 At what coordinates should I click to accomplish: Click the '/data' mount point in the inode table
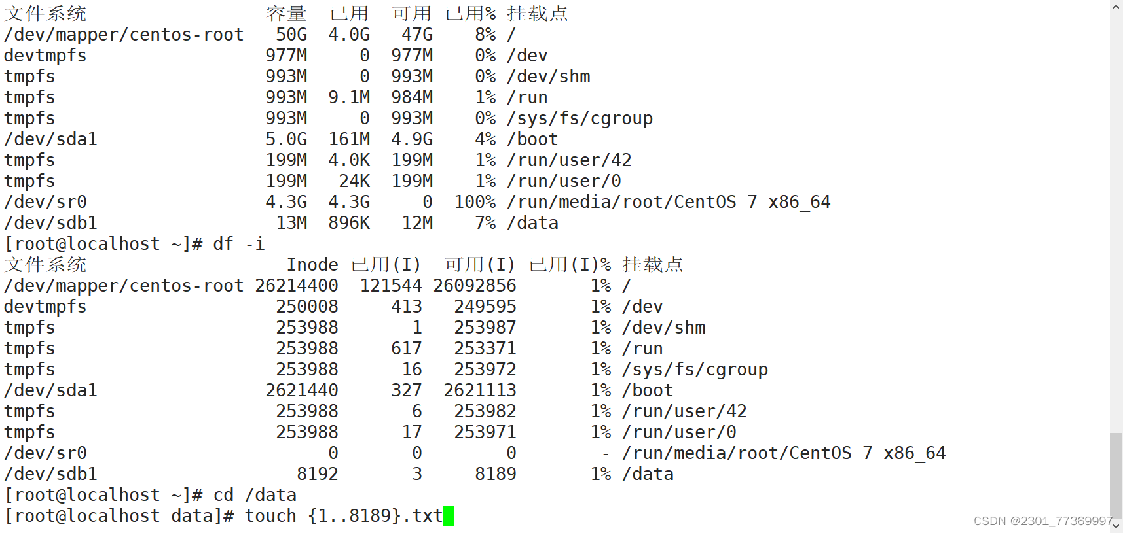click(648, 474)
